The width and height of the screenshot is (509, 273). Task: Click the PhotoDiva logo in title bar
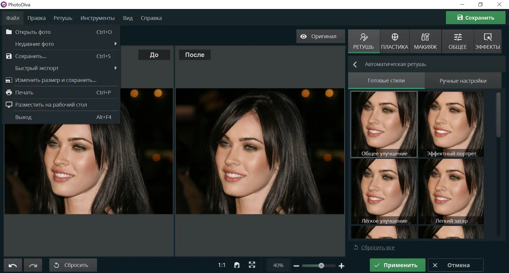(x=4, y=5)
